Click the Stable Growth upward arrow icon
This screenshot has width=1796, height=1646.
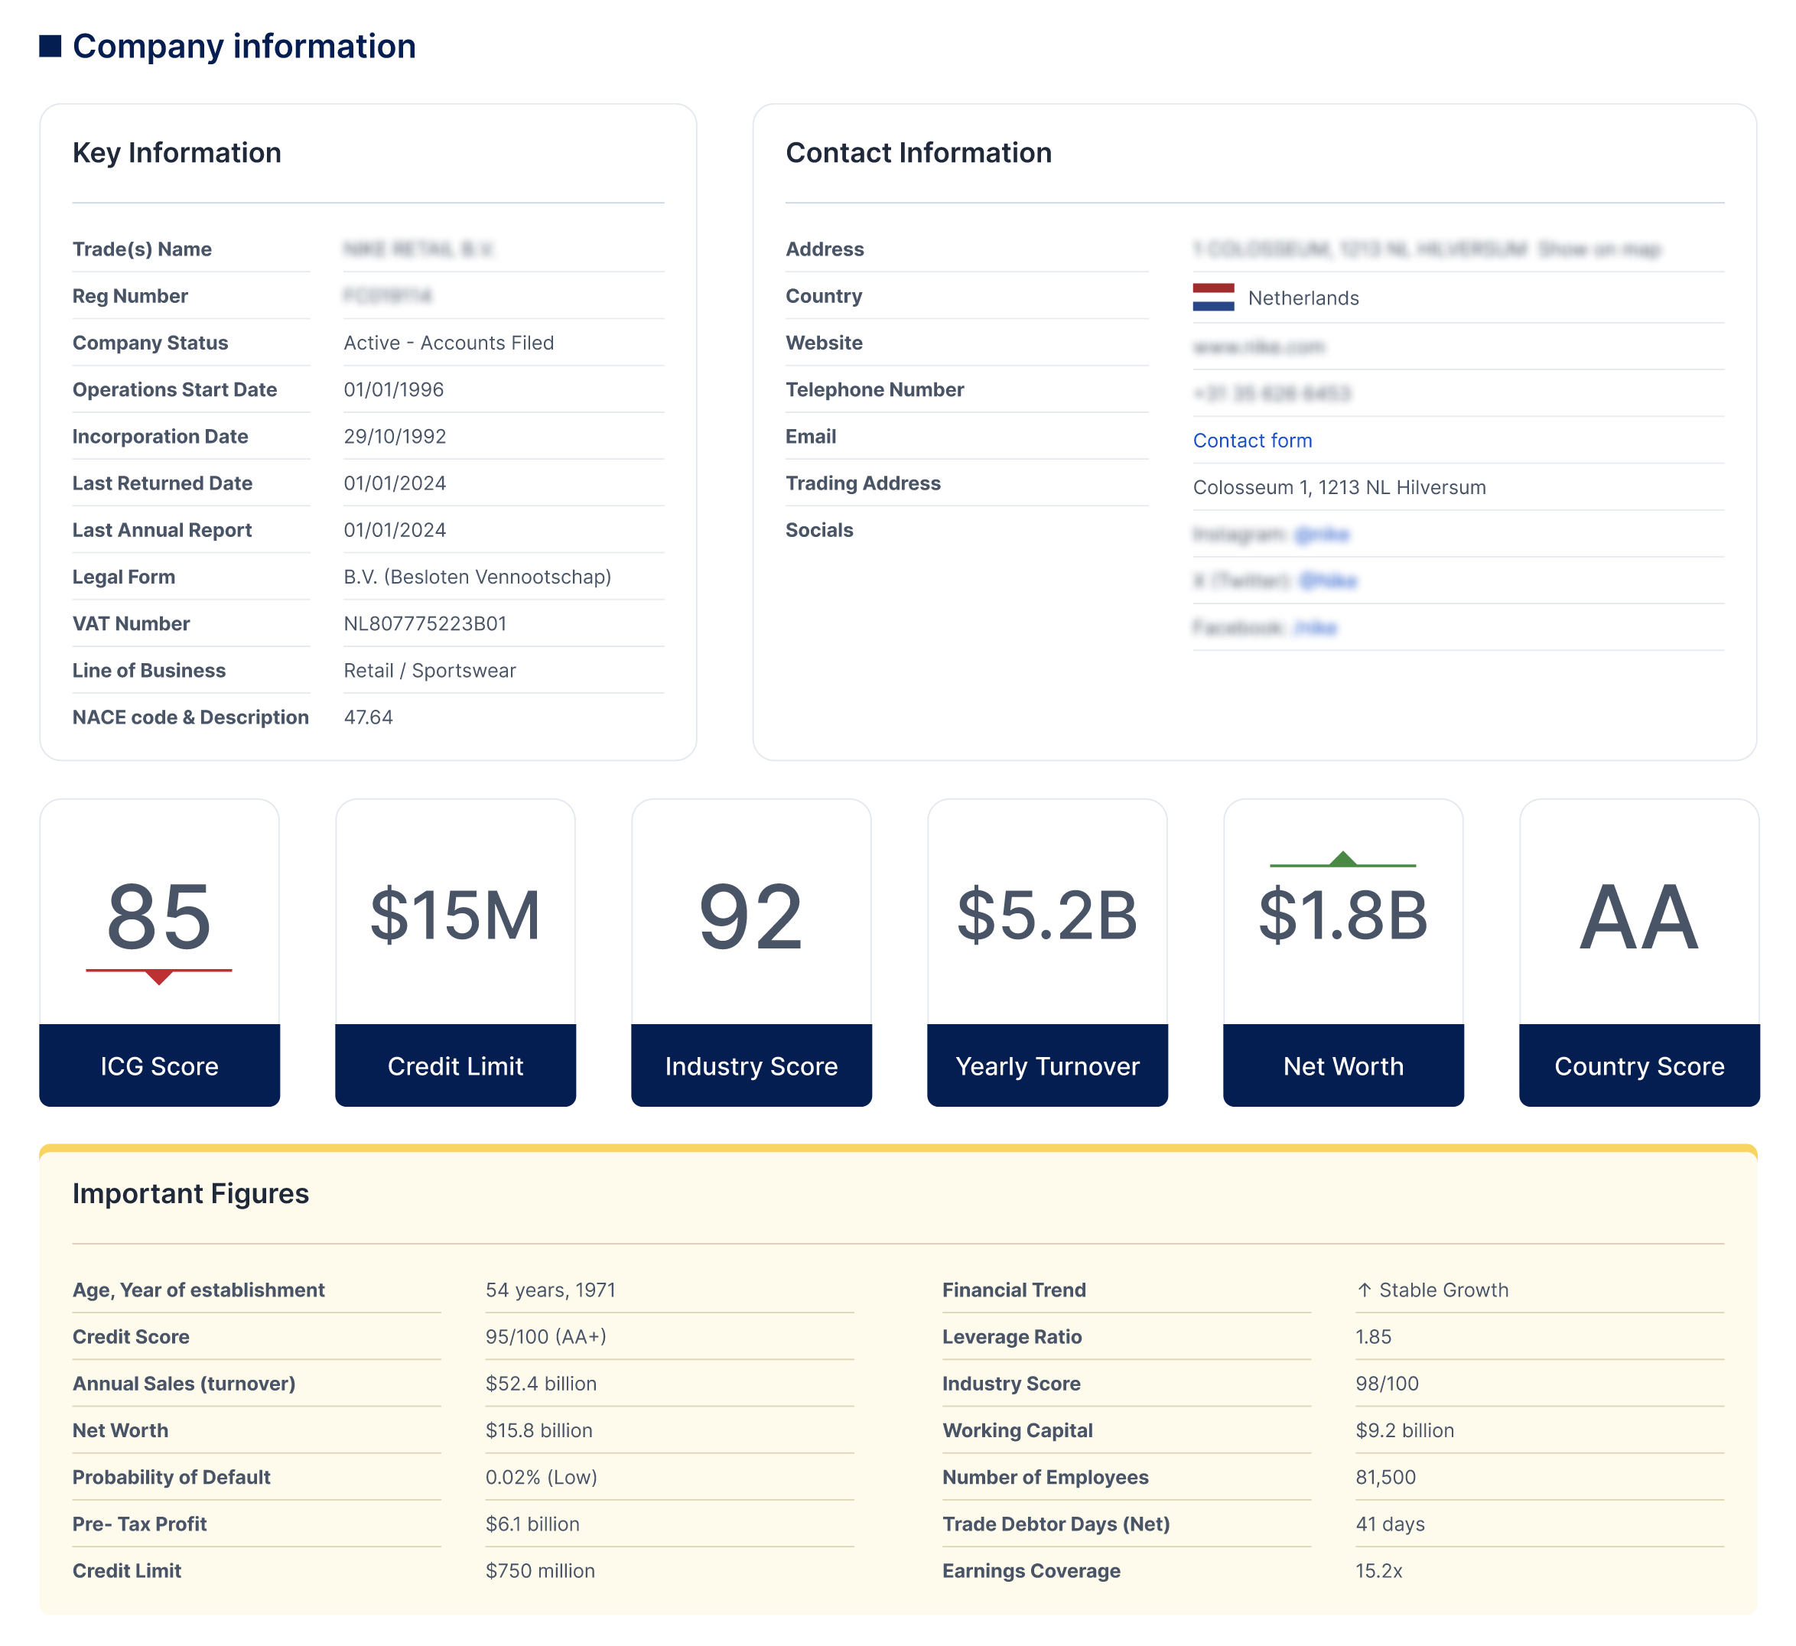click(1364, 1290)
